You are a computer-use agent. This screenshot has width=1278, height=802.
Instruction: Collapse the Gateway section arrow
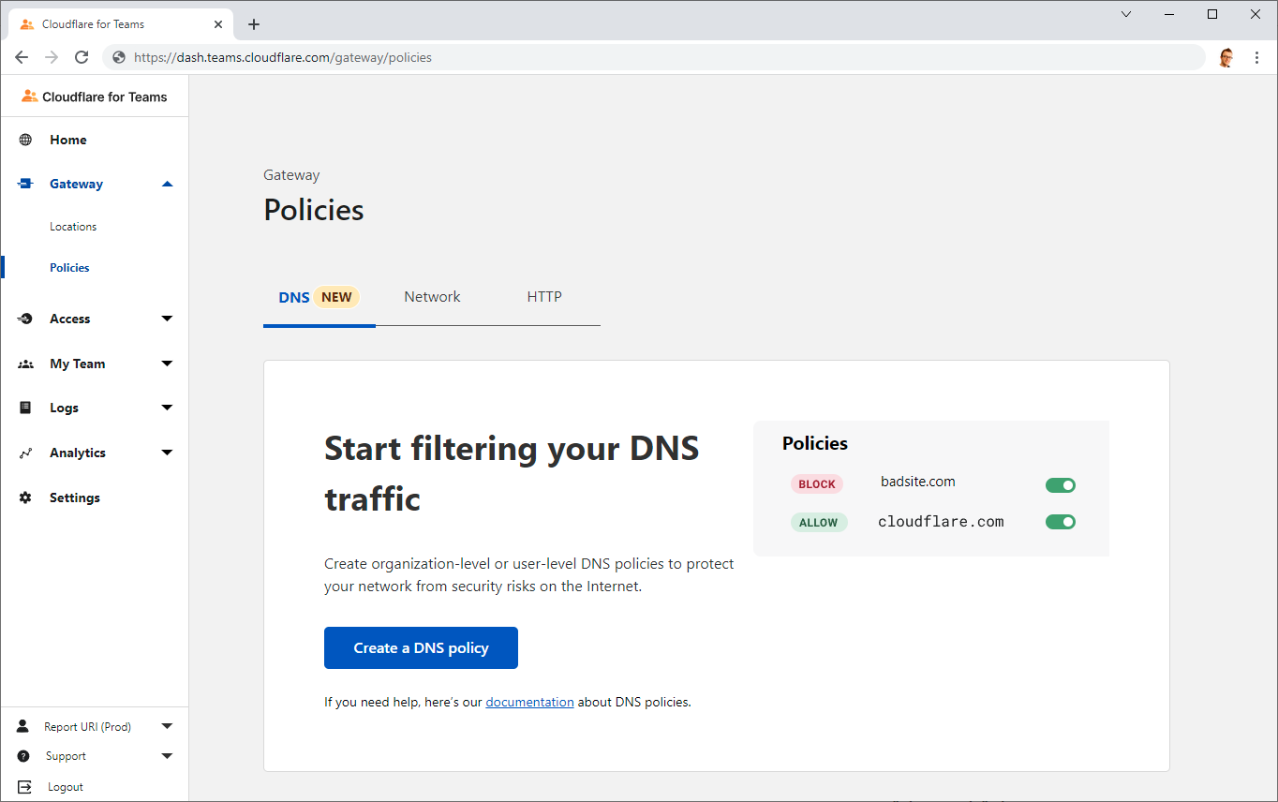coord(167,185)
